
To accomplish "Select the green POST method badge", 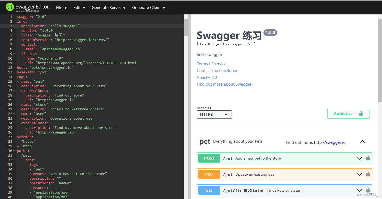I will [209, 158].
